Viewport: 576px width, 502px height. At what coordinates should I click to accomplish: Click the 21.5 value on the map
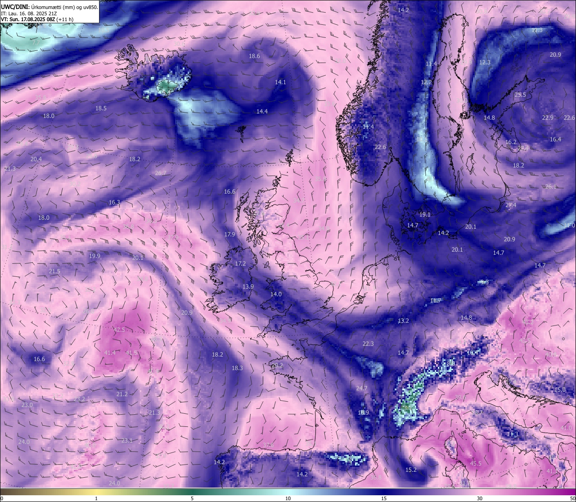pos(54,271)
